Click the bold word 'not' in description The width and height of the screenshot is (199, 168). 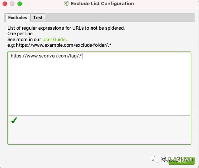pos(94,28)
